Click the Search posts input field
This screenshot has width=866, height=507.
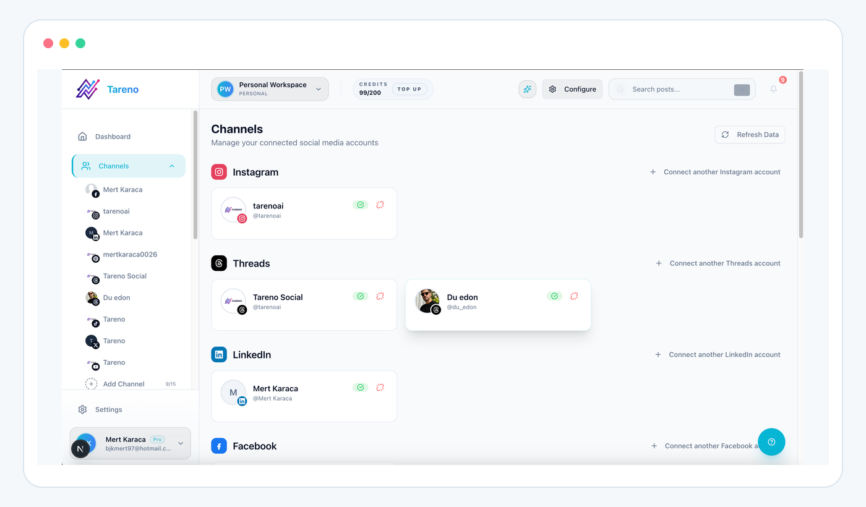(x=682, y=89)
